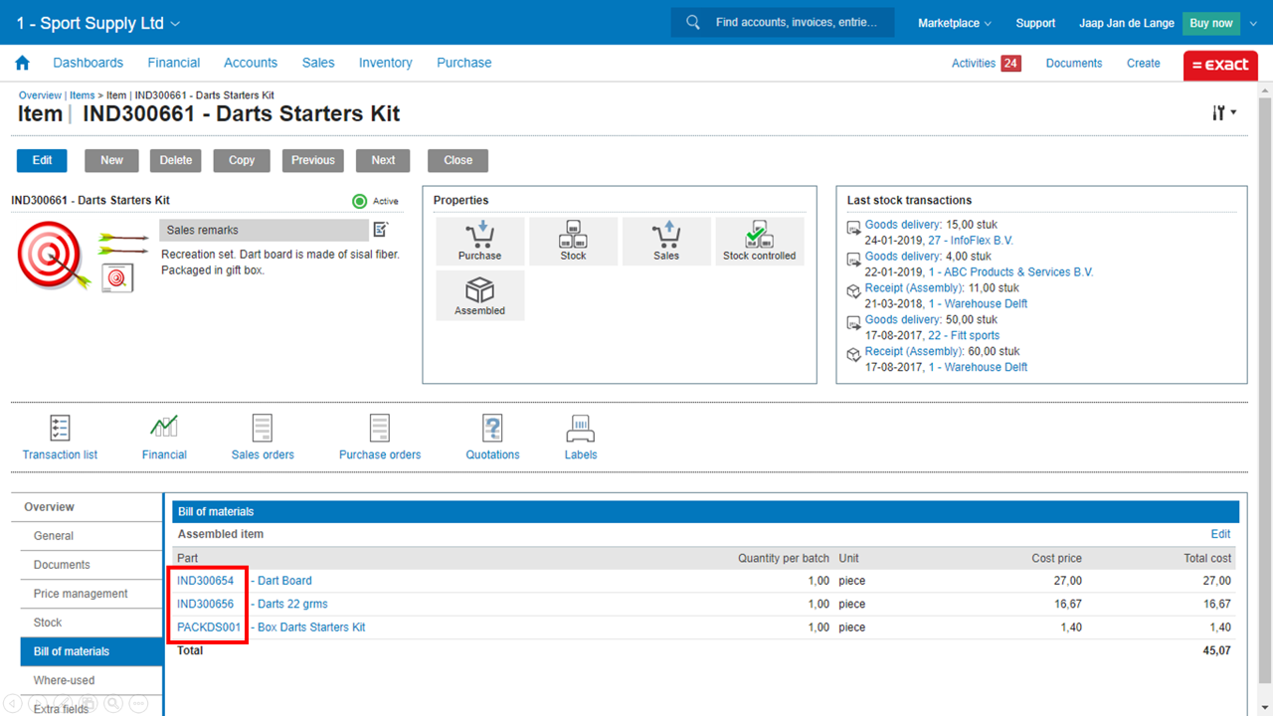
Task: Click the edit sales remarks pencil icon
Action: (381, 230)
